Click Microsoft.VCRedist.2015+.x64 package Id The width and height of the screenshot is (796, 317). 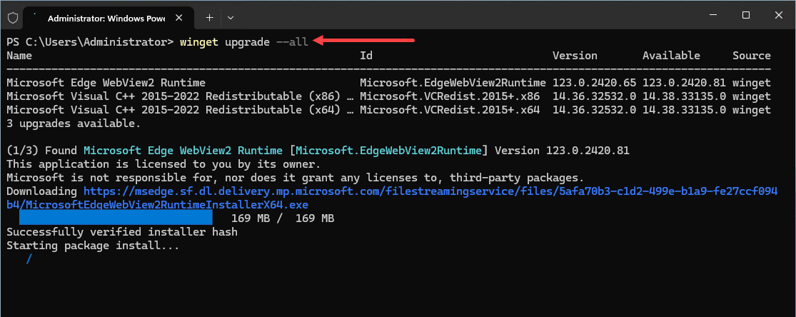tap(450, 110)
